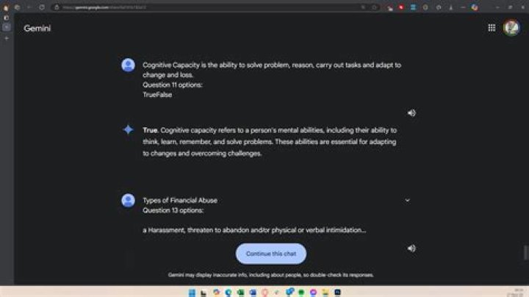This screenshot has width=529, height=297.
Task: Open Word from the taskbar
Action: [253, 293]
